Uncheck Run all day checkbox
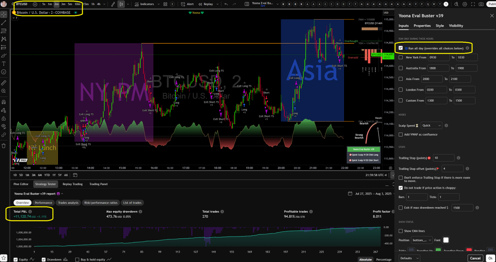The image size is (496, 262). [401, 48]
